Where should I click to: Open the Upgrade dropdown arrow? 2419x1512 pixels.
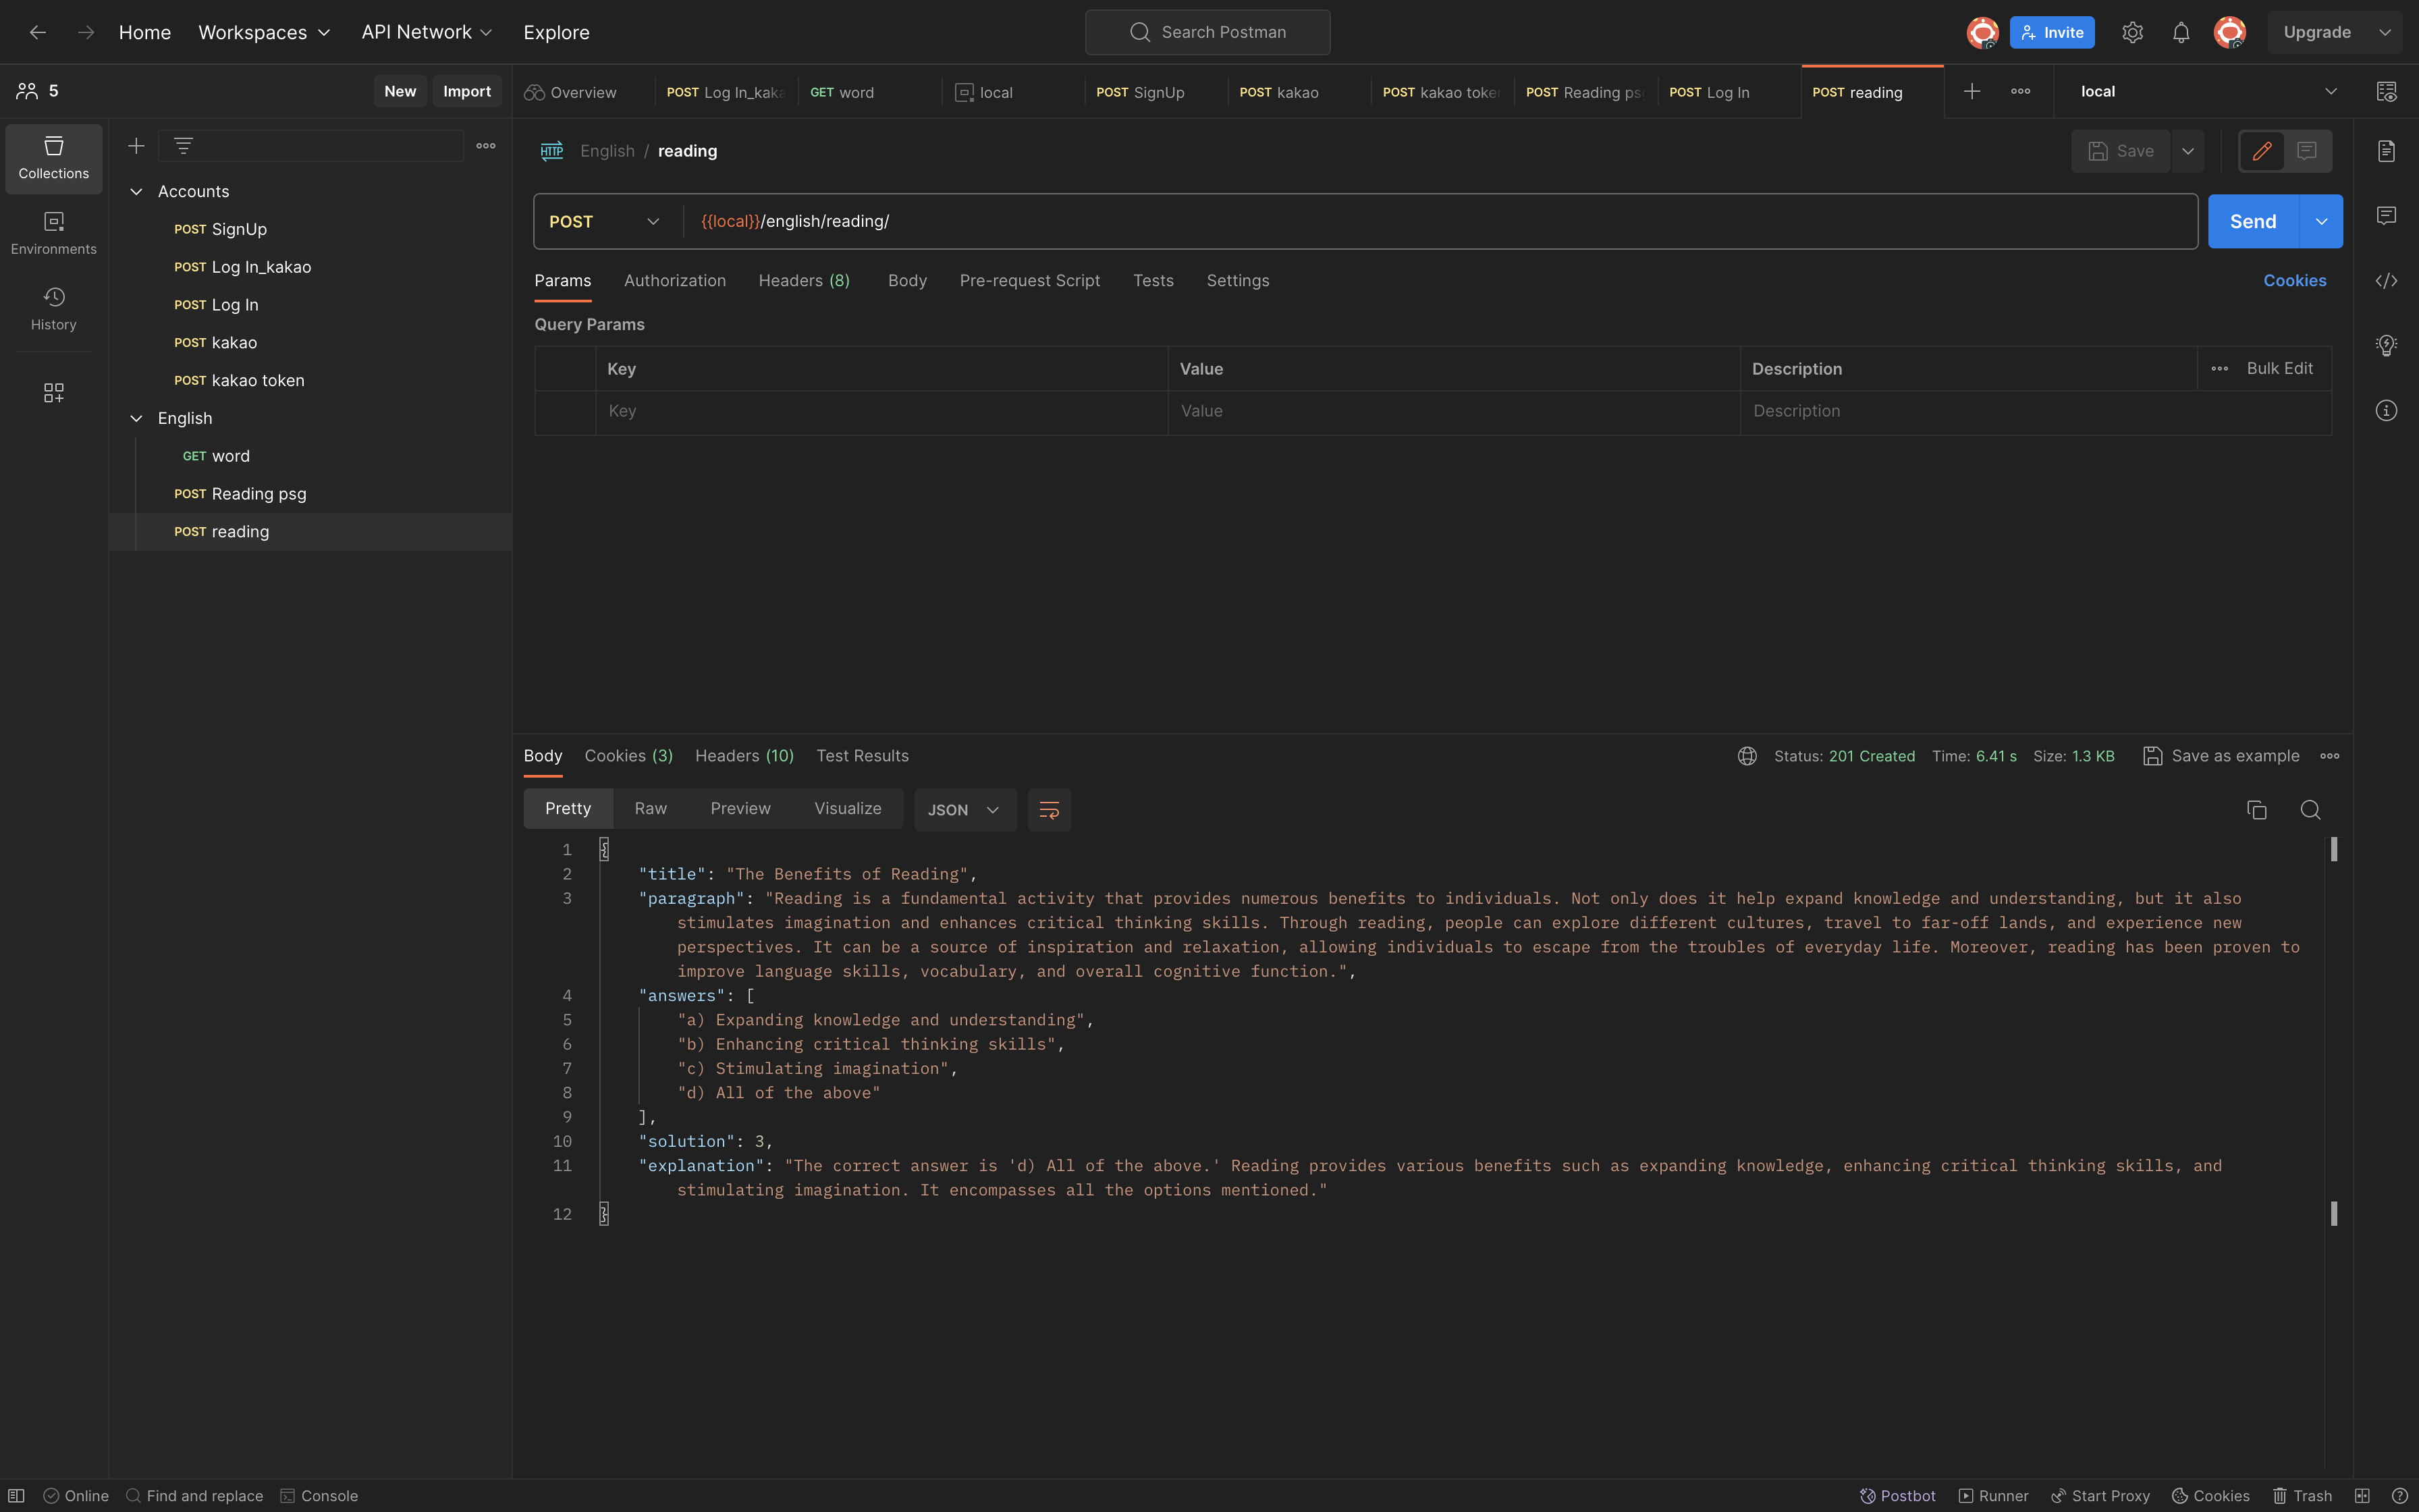point(2384,32)
